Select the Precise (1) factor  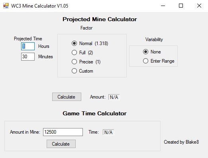pos(86,62)
